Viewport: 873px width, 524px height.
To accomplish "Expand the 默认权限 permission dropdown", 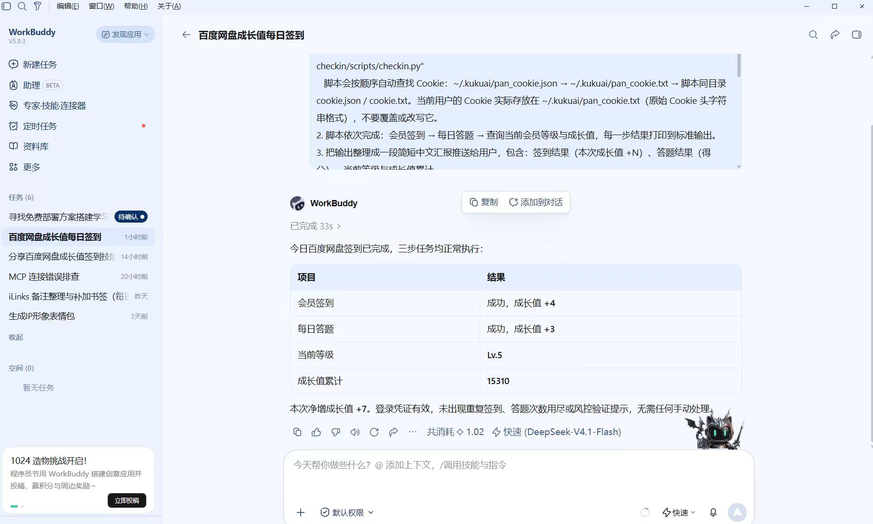I will [347, 512].
